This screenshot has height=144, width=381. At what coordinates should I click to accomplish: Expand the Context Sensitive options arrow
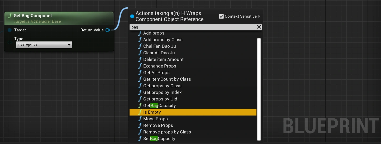point(259,16)
